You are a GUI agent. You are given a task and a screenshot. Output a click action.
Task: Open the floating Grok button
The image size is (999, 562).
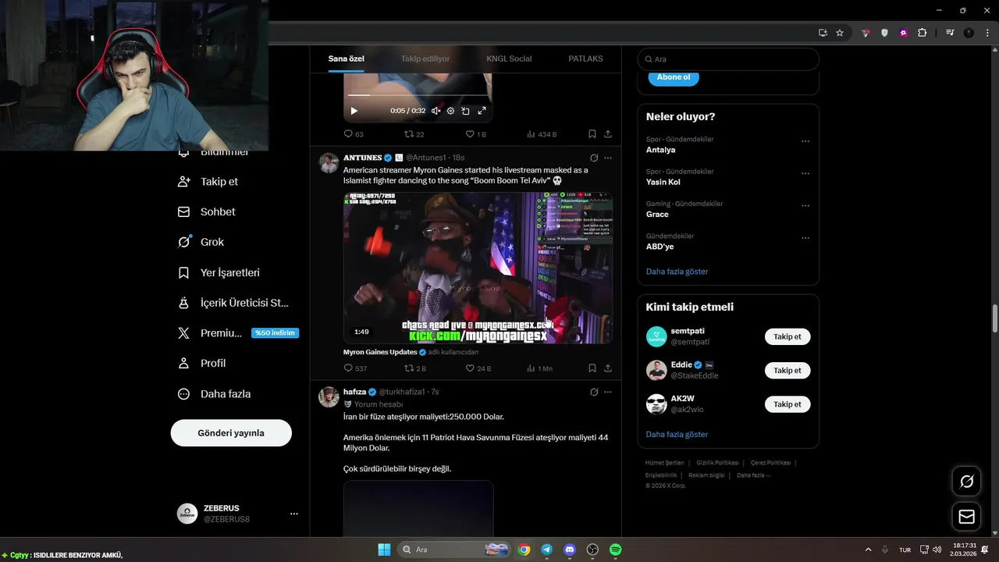[x=966, y=482]
